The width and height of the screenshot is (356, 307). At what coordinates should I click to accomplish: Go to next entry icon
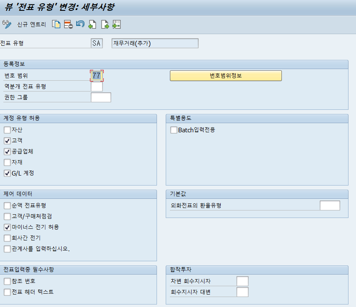click(x=105, y=24)
